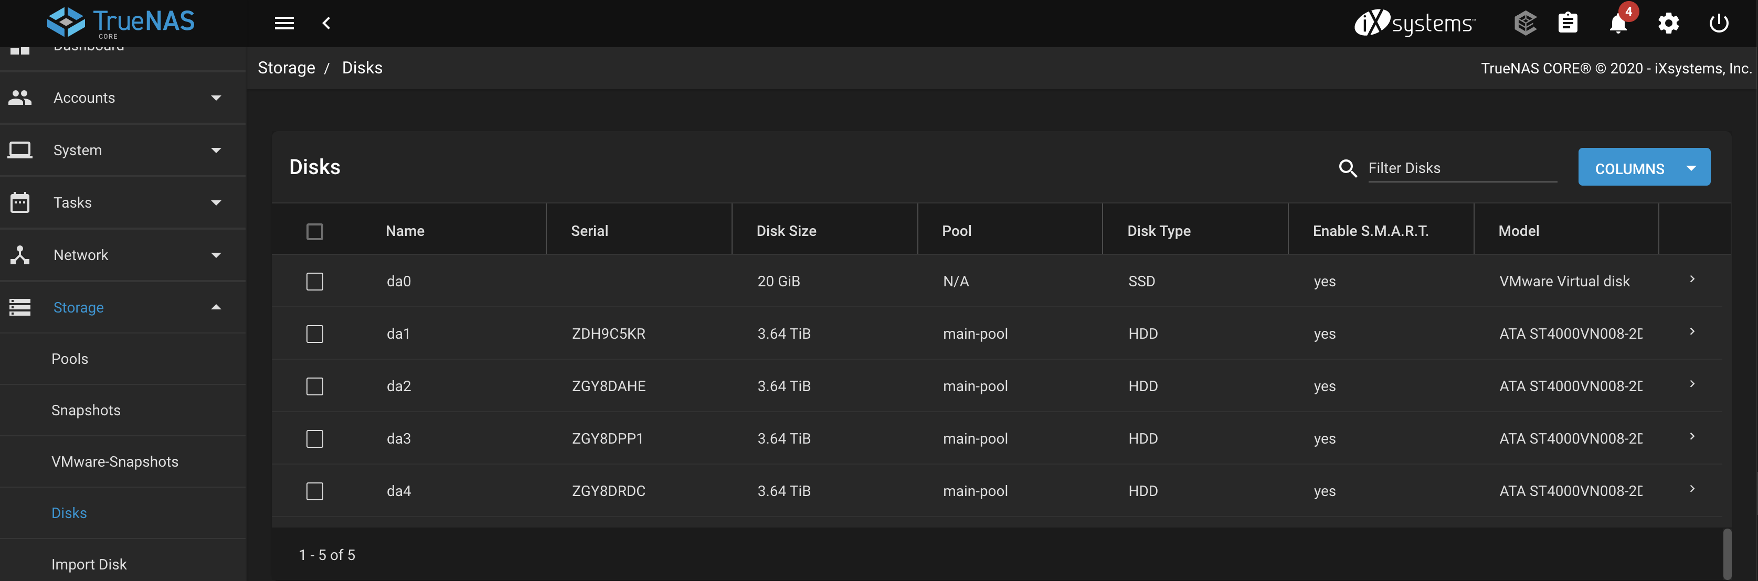Image resolution: width=1758 pixels, height=581 pixels.
Task: Open the notifications bell showing 4 alerts
Action: coord(1617,23)
